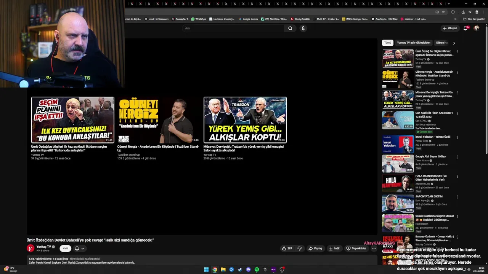Open Anasayfa / X bookmark
Viewport: 488px width, 274px height.
coord(180,19)
